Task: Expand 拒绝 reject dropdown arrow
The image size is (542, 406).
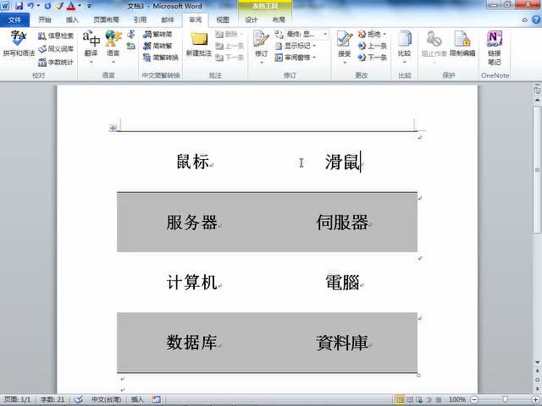Action: click(384, 34)
